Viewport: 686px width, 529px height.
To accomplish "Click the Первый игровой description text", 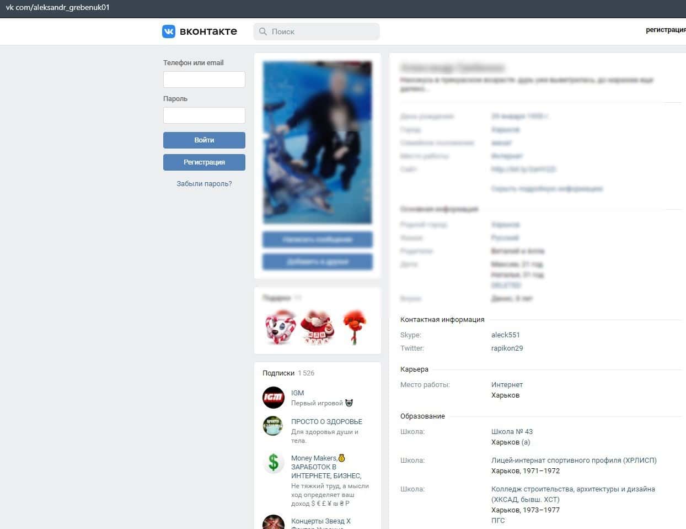I will [x=322, y=403].
